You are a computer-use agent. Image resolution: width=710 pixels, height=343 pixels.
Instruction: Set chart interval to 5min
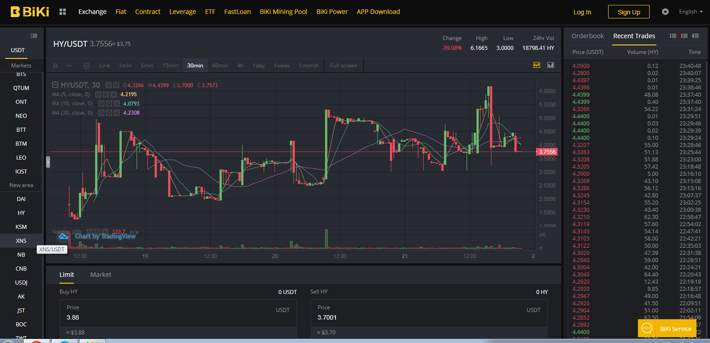coord(147,66)
